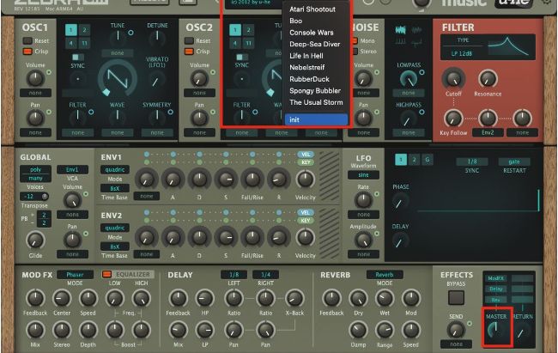Select the spiky crackle noise type icon

(x=416, y=42)
